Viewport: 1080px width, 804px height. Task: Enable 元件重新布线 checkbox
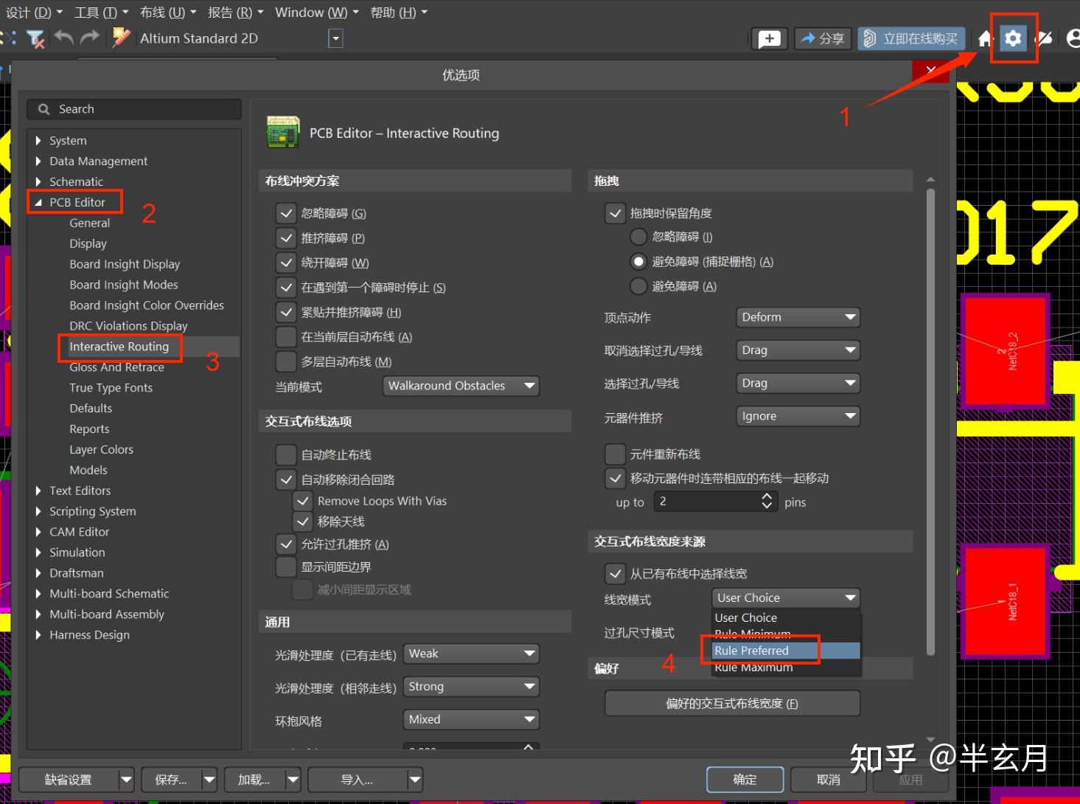[615, 454]
